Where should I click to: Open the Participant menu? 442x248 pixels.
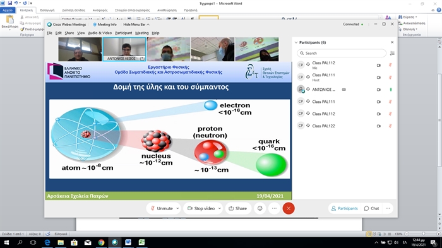tap(123, 33)
